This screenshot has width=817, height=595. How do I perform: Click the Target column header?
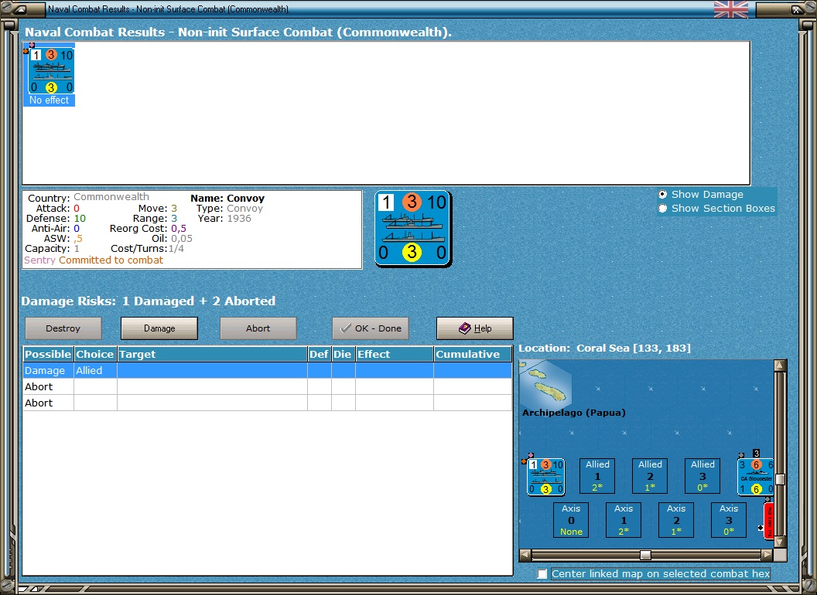click(213, 354)
